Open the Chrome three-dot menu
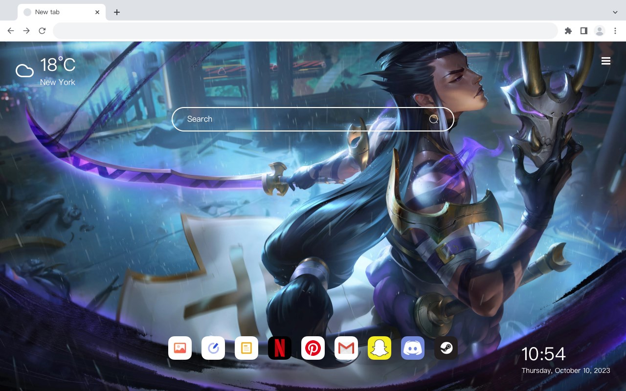 pos(615,31)
